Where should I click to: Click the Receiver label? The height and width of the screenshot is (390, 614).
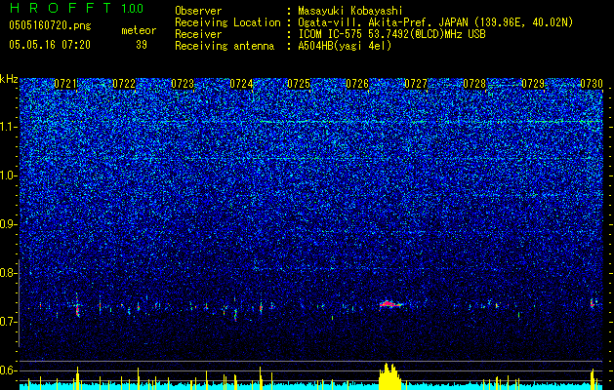(x=198, y=34)
